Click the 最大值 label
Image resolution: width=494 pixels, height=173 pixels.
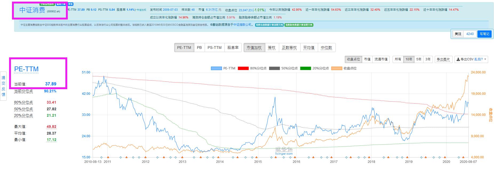coord(20,127)
